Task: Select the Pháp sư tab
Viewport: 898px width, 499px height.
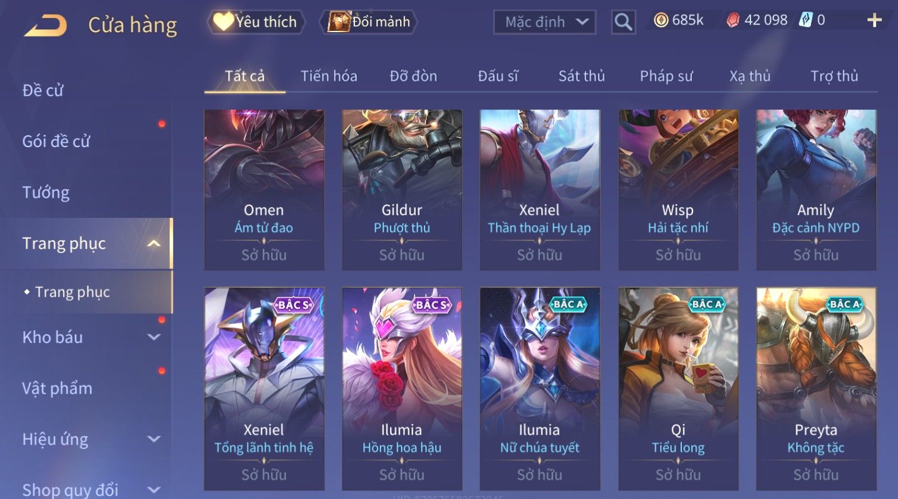Action: tap(666, 76)
